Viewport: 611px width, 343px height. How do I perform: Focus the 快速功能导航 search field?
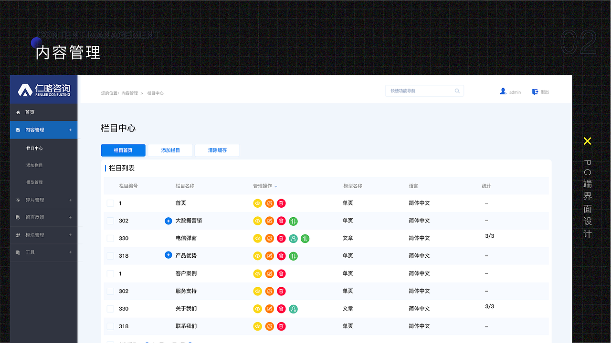tap(424, 91)
